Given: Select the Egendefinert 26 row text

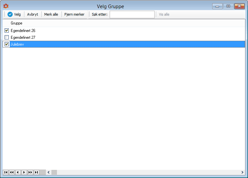Looking at the screenshot, I should pos(23,31).
